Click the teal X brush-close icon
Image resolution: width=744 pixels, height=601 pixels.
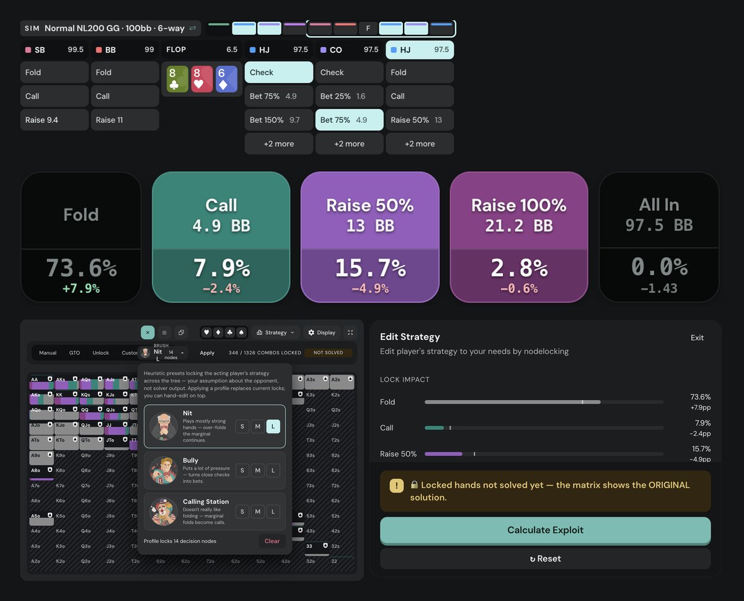pyautogui.click(x=148, y=332)
